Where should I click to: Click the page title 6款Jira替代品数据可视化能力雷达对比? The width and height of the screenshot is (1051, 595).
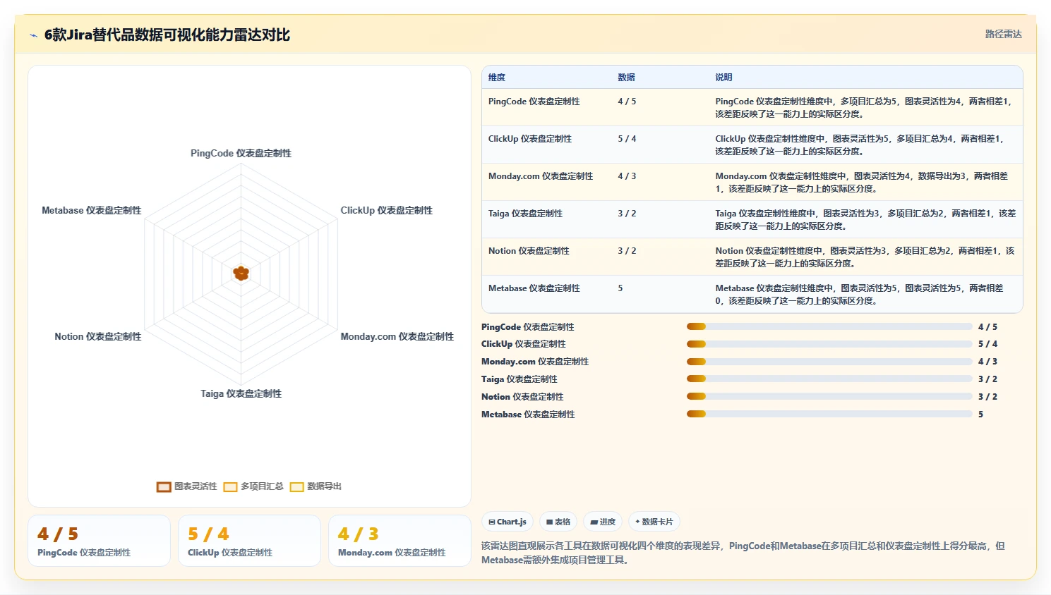167,35
